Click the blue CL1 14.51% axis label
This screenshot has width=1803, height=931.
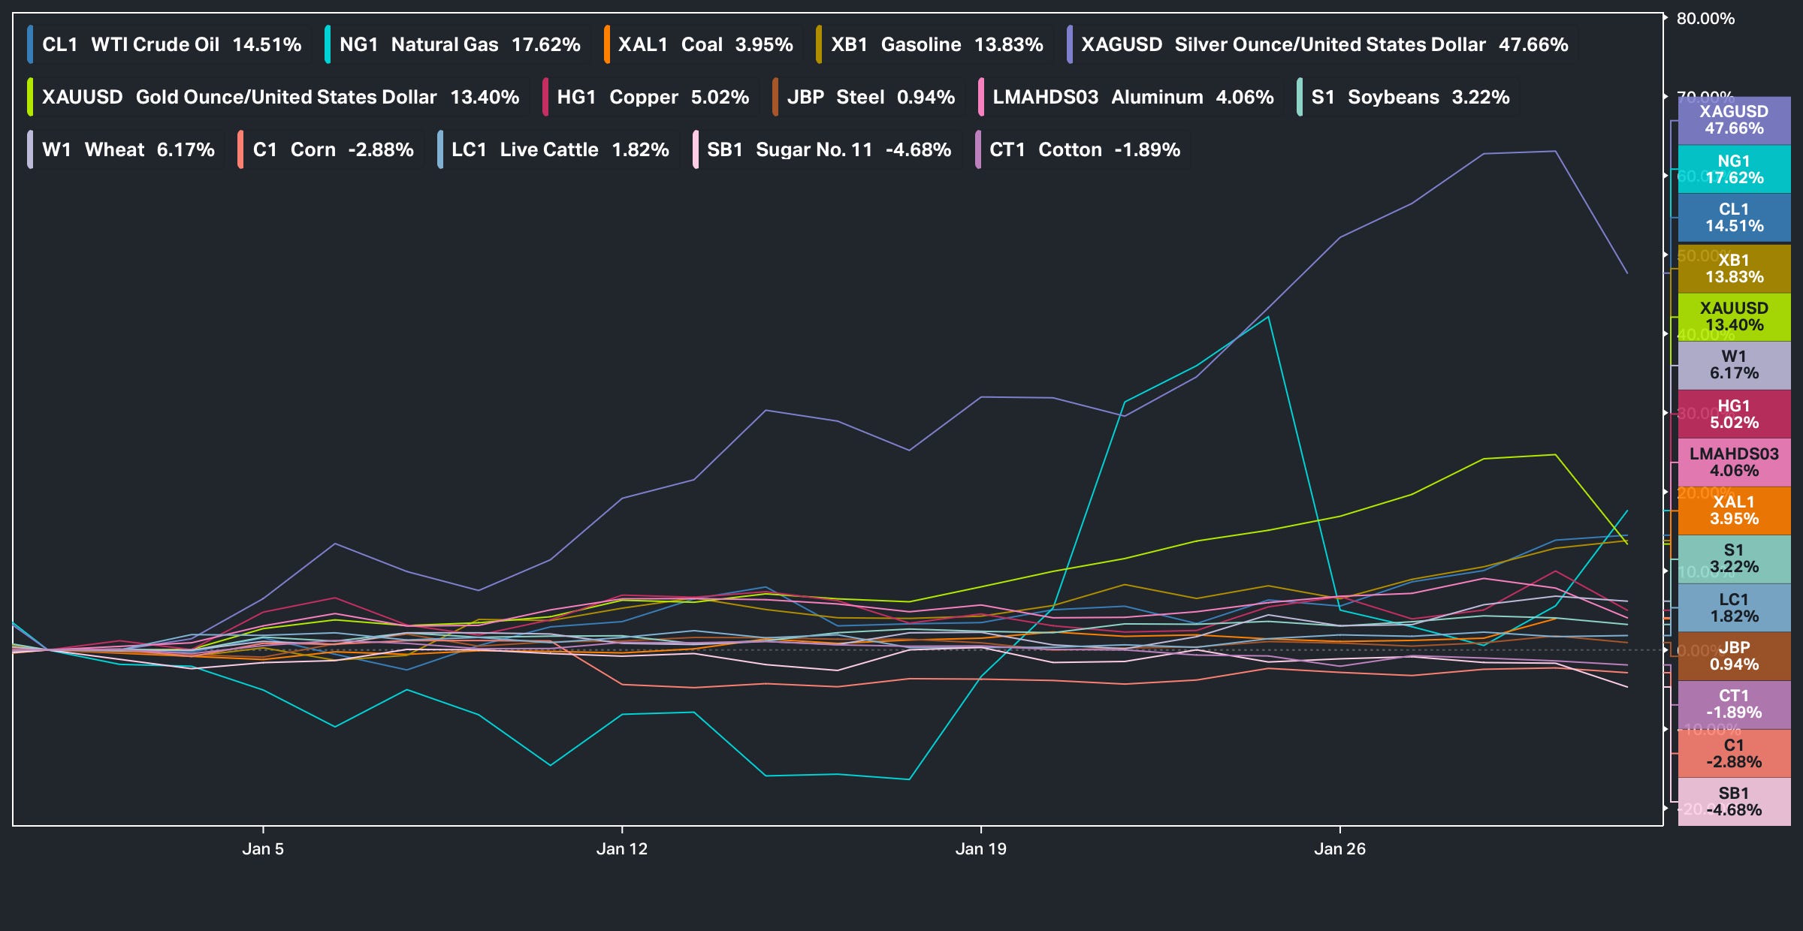point(1734,218)
